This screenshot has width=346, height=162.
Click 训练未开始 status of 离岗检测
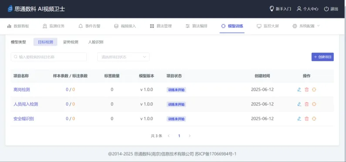(x=176, y=89)
